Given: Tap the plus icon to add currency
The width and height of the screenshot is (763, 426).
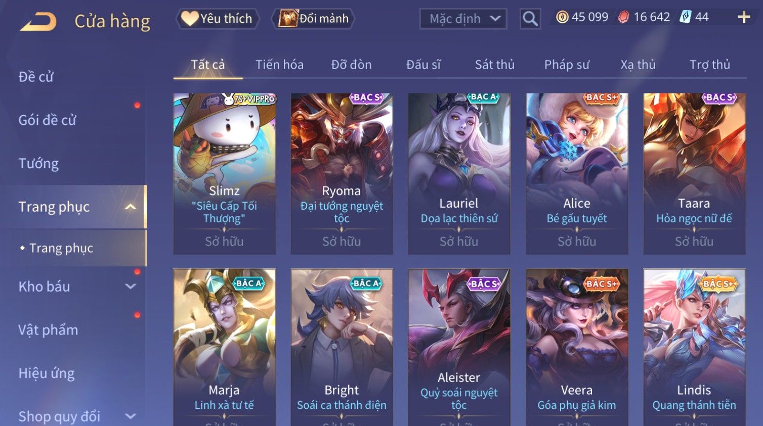Looking at the screenshot, I should [744, 17].
